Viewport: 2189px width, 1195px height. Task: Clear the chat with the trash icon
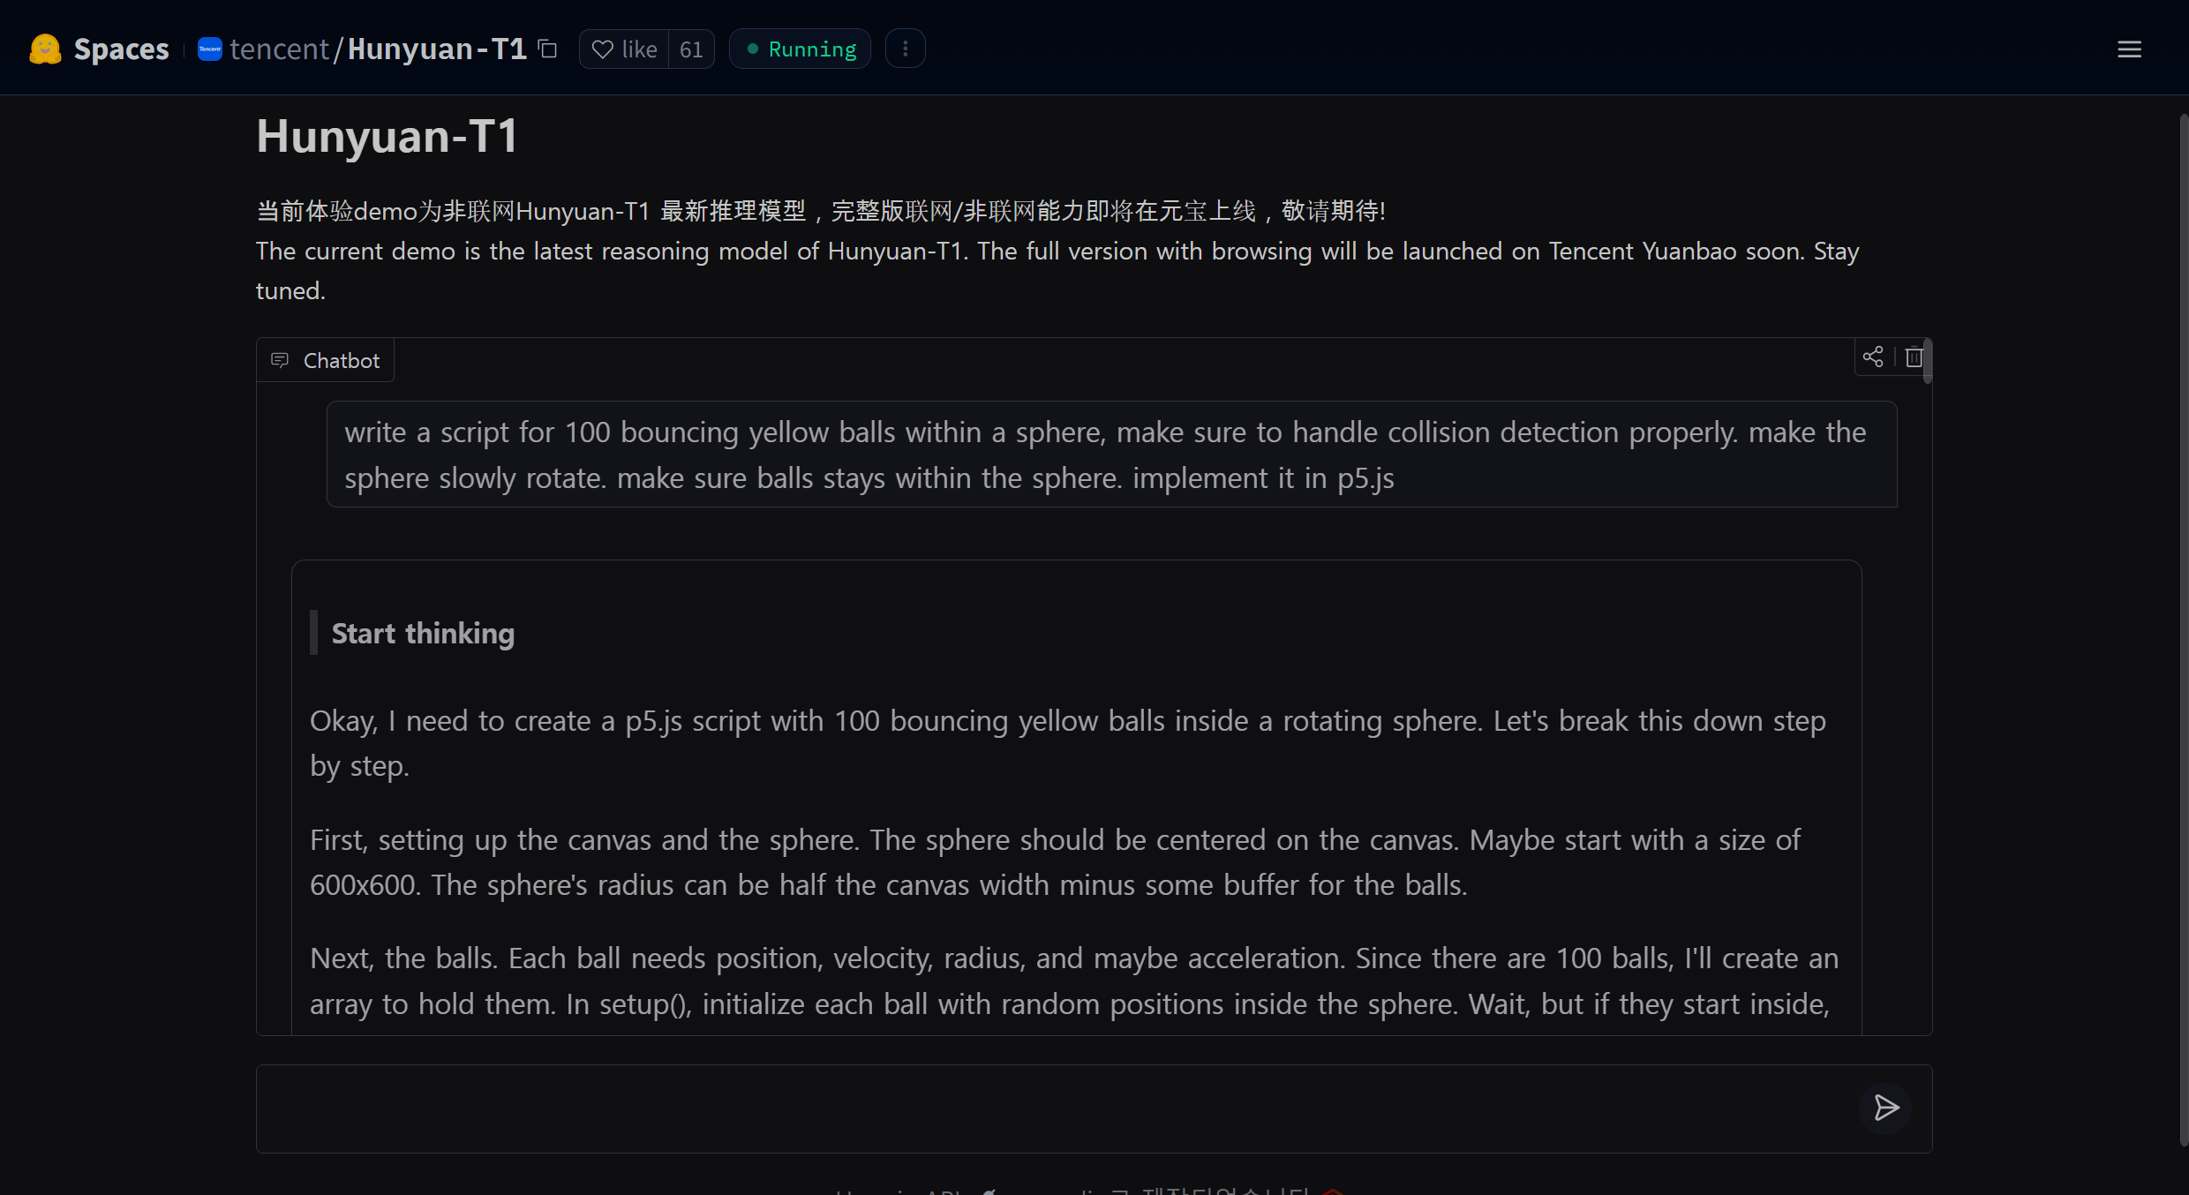click(1913, 357)
